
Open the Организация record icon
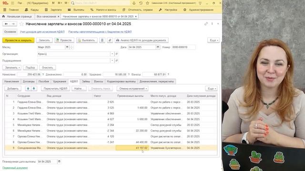[116, 54]
